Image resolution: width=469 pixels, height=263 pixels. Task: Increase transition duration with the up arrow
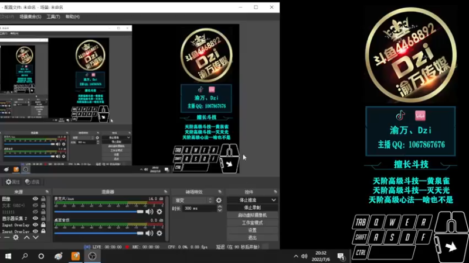click(x=220, y=207)
